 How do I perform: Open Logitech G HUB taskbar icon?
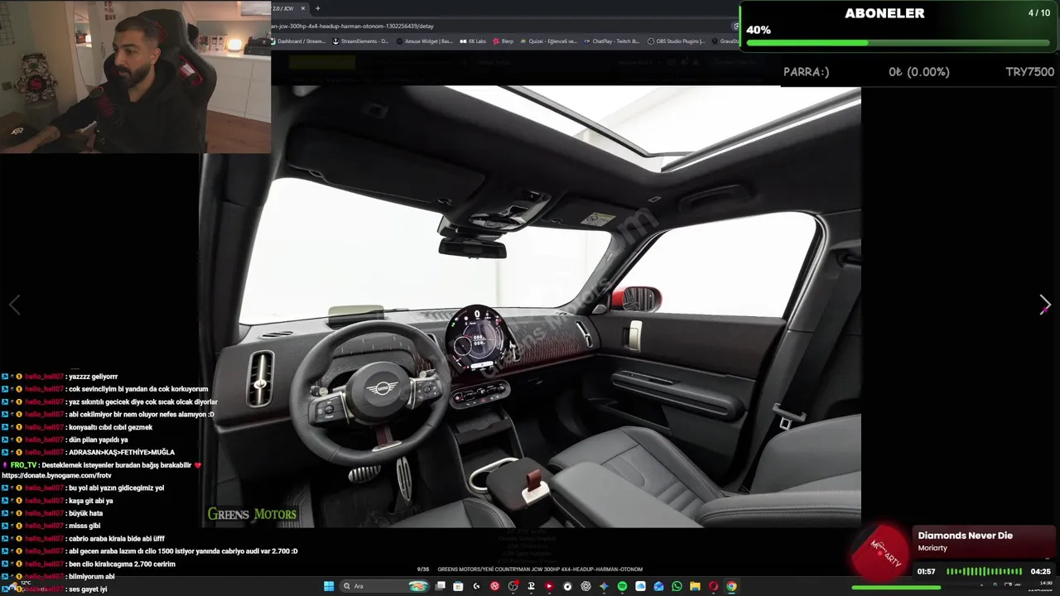point(476,586)
